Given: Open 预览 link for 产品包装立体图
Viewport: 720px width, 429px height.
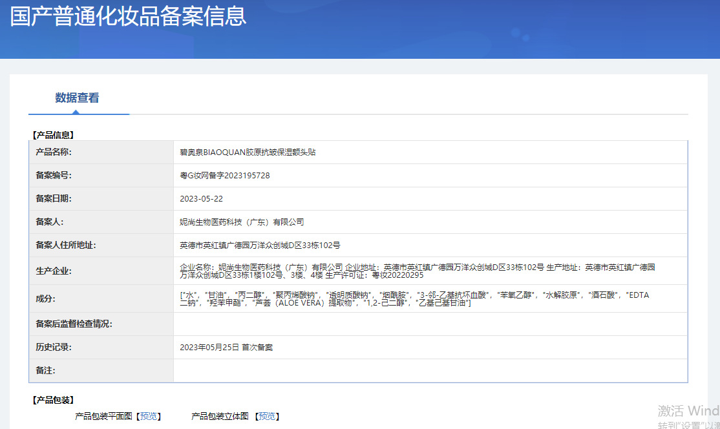Looking at the screenshot, I should 267,416.
